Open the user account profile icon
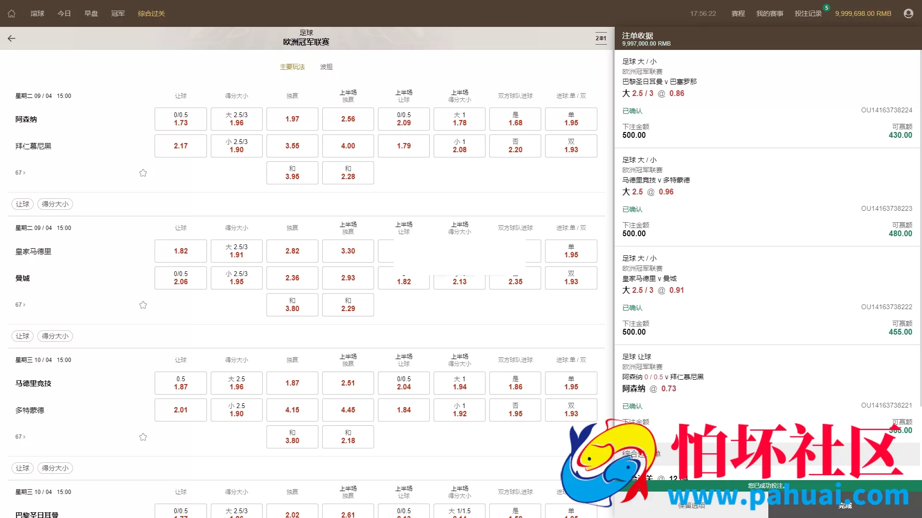This screenshot has height=518, width=922. click(x=908, y=13)
